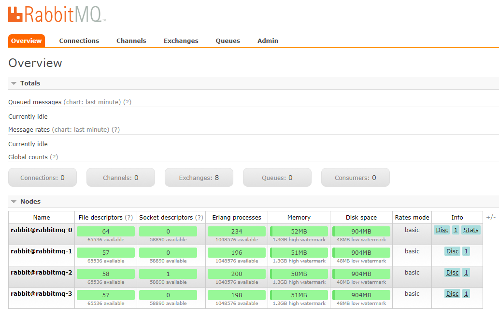Open the Overview tab
This screenshot has width=499, height=318.
(x=27, y=41)
